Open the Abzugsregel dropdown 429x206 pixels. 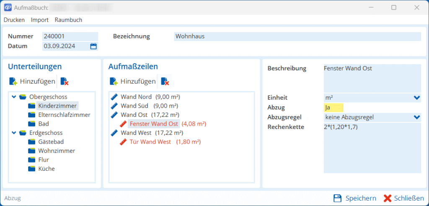416,117
